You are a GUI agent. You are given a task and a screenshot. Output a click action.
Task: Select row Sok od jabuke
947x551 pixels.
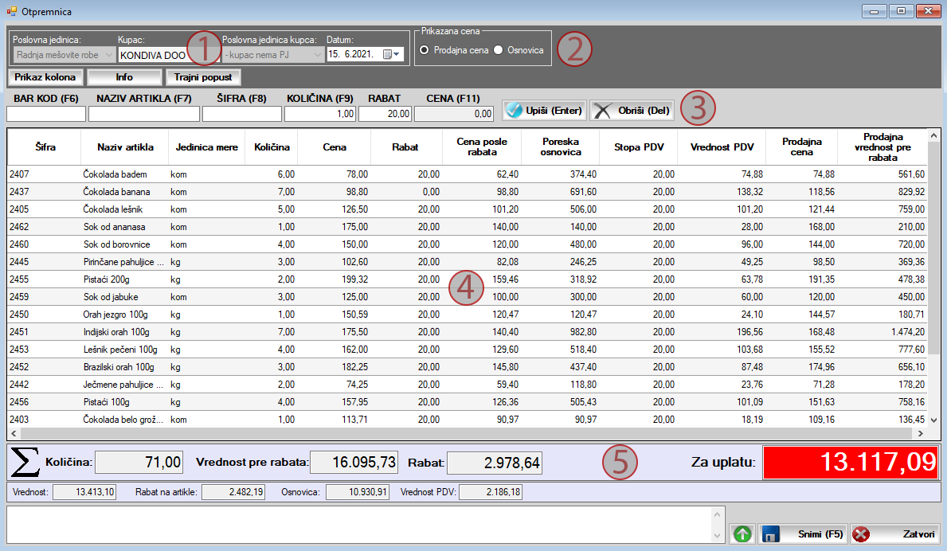[468, 296]
